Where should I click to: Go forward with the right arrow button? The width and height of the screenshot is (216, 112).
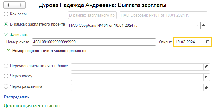click(20, 5)
